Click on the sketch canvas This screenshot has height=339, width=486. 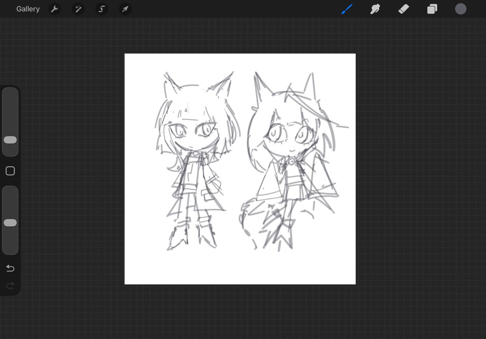pyautogui.click(x=240, y=169)
